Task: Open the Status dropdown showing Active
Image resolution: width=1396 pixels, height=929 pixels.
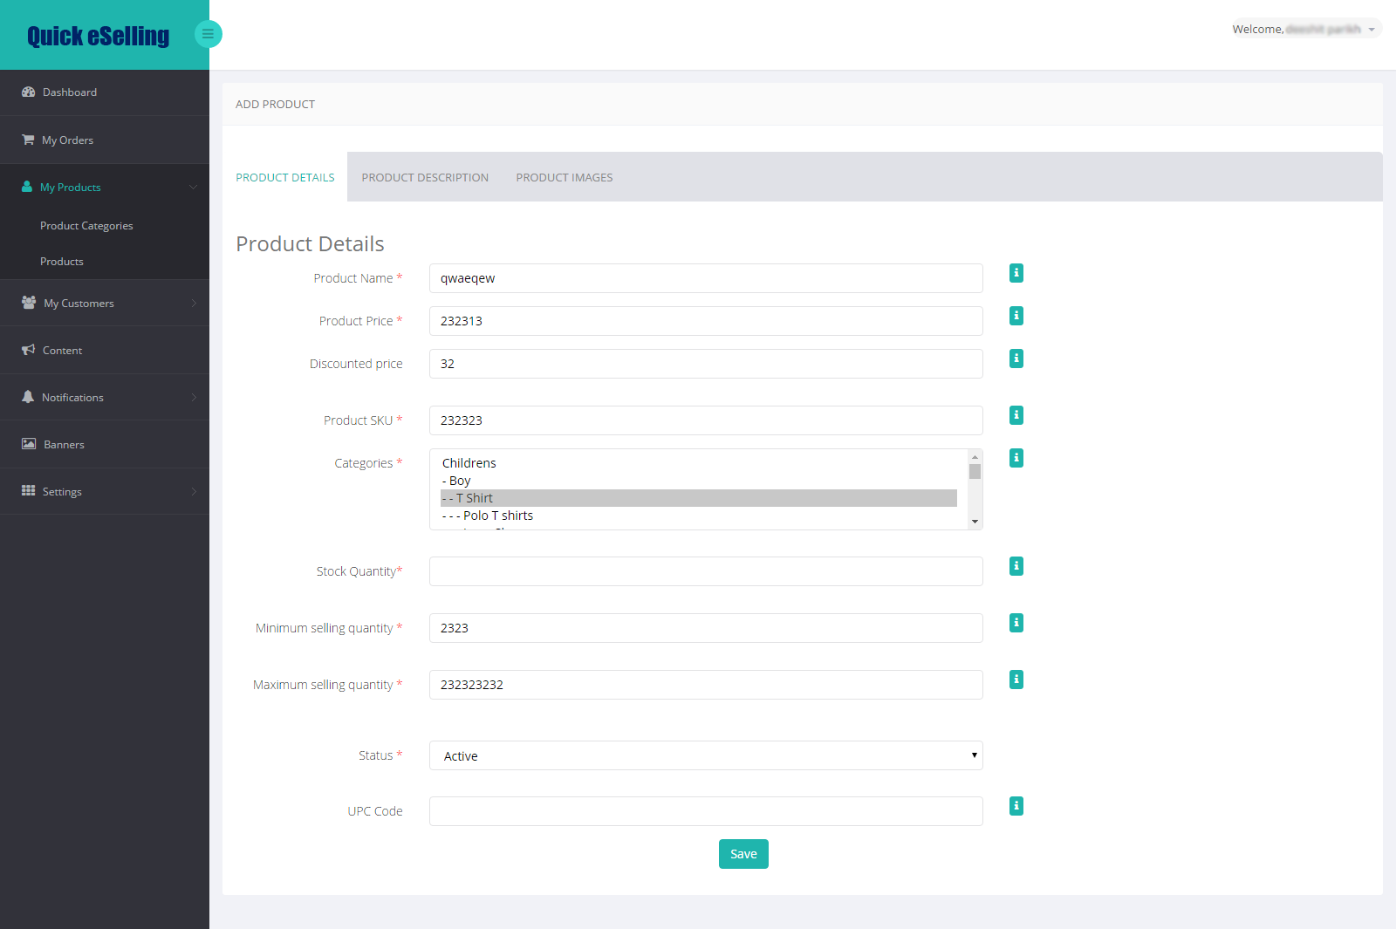Action: (x=706, y=755)
